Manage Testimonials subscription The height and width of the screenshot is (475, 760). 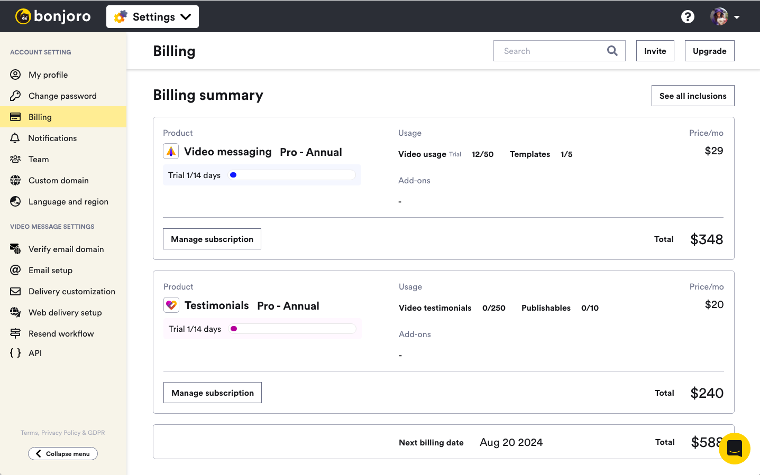pos(213,393)
